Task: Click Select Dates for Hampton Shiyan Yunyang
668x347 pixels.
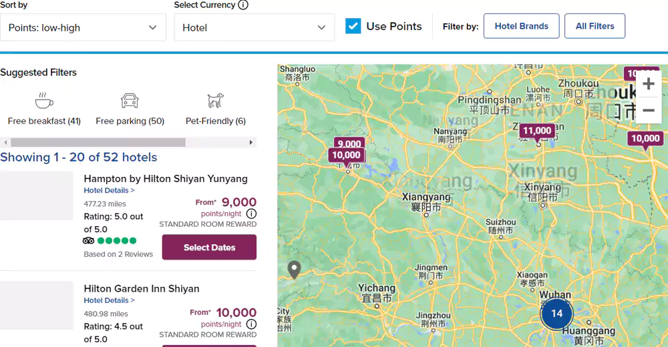Action: pyautogui.click(x=209, y=248)
